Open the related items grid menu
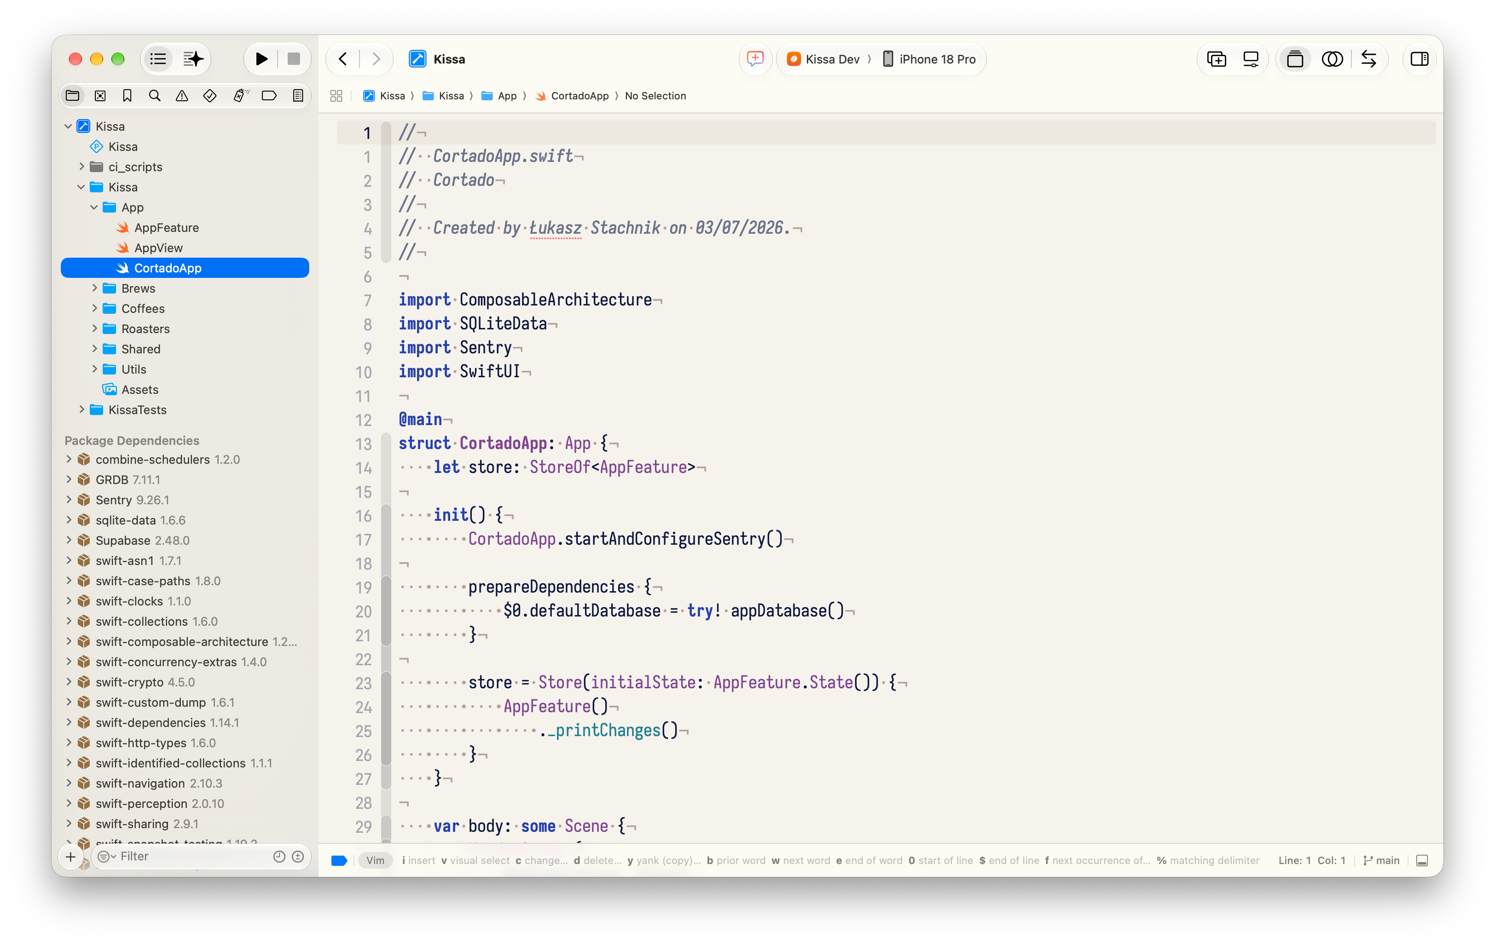This screenshot has height=945, width=1495. [x=336, y=96]
